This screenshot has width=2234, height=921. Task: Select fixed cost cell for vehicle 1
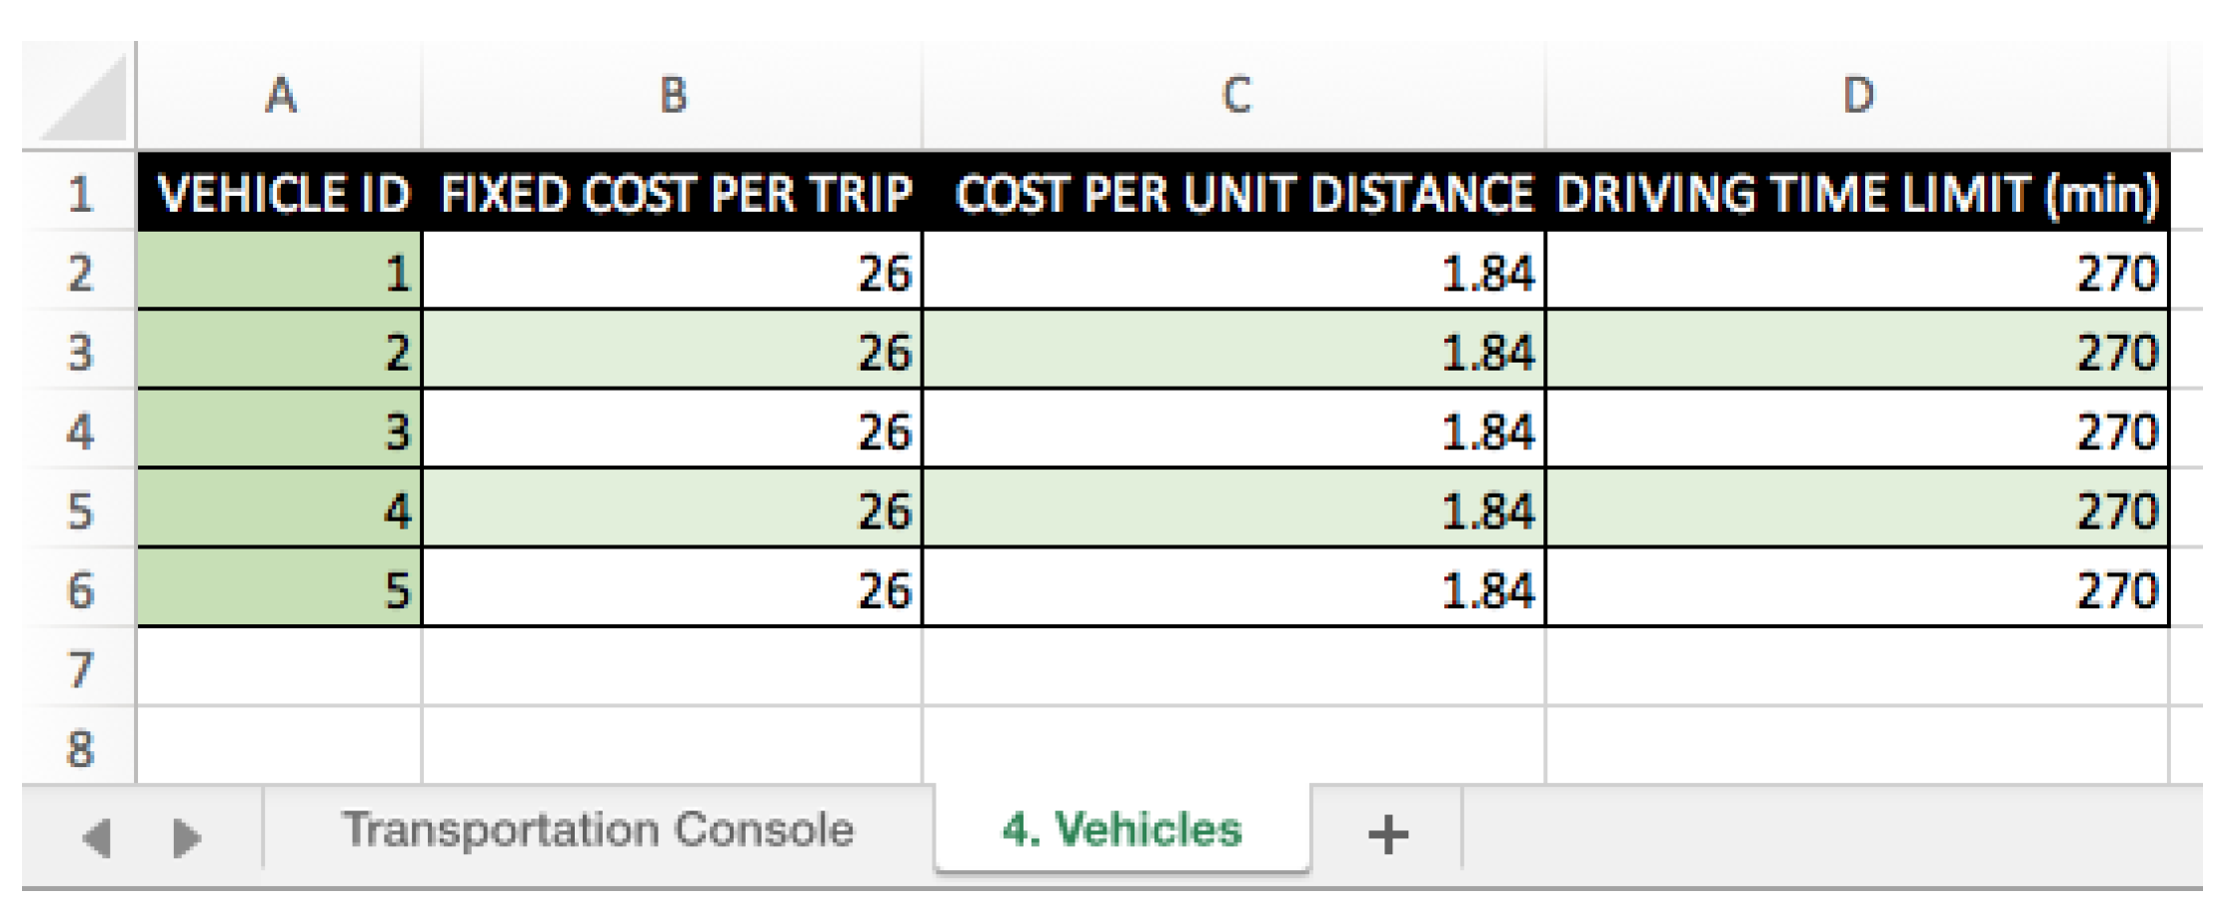point(673,273)
